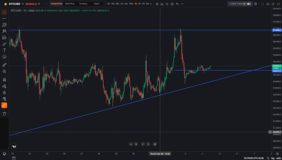Click the plus button at crosshair price label

point(270,132)
